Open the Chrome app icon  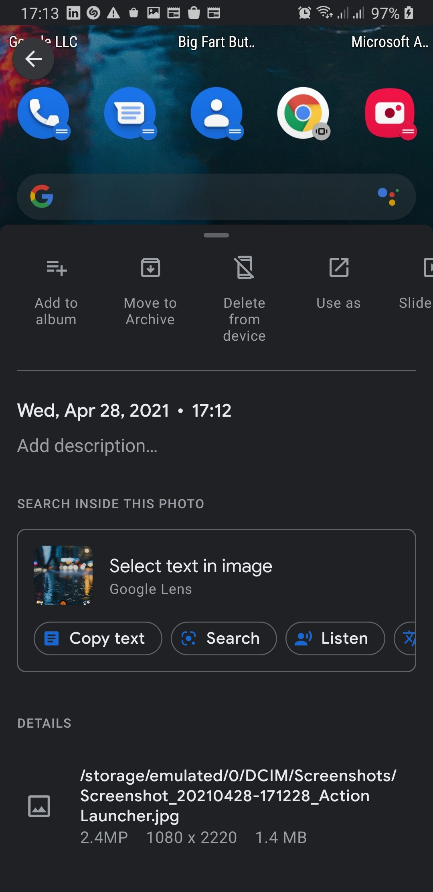pyautogui.click(x=303, y=113)
